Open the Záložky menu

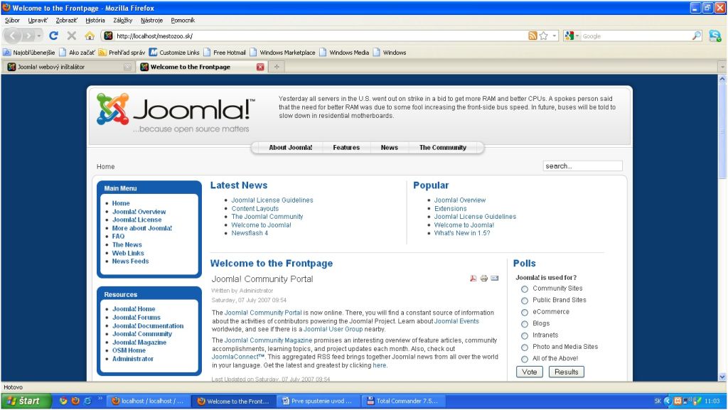click(x=122, y=21)
